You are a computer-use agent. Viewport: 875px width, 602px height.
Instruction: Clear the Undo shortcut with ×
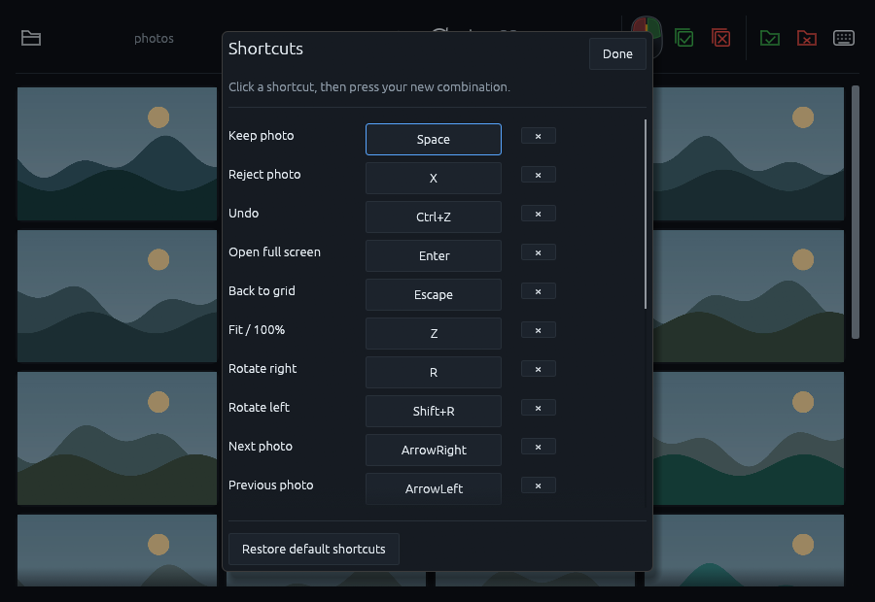(x=538, y=214)
